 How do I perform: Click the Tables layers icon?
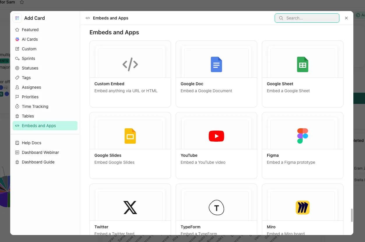click(17, 116)
